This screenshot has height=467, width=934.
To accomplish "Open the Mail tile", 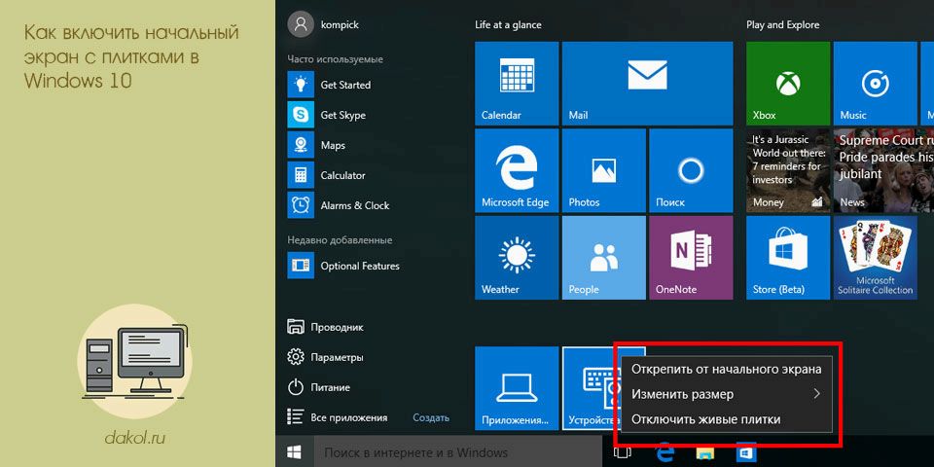I will (647, 84).
